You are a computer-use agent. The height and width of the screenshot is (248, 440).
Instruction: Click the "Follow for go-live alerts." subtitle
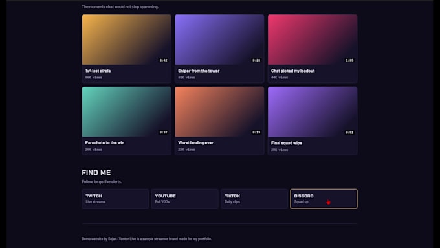pos(102,182)
